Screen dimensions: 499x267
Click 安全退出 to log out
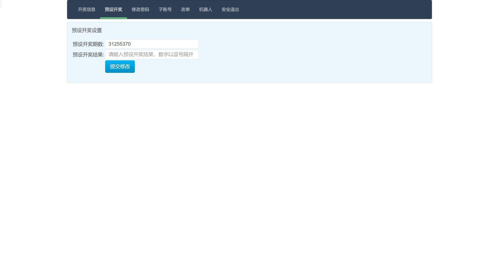[230, 9]
